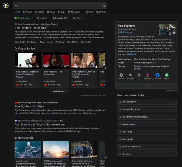This screenshot has width=182, height=167.
Task: Click Yes for 'Are these links helpful?'
Action: (x=100, y=96)
